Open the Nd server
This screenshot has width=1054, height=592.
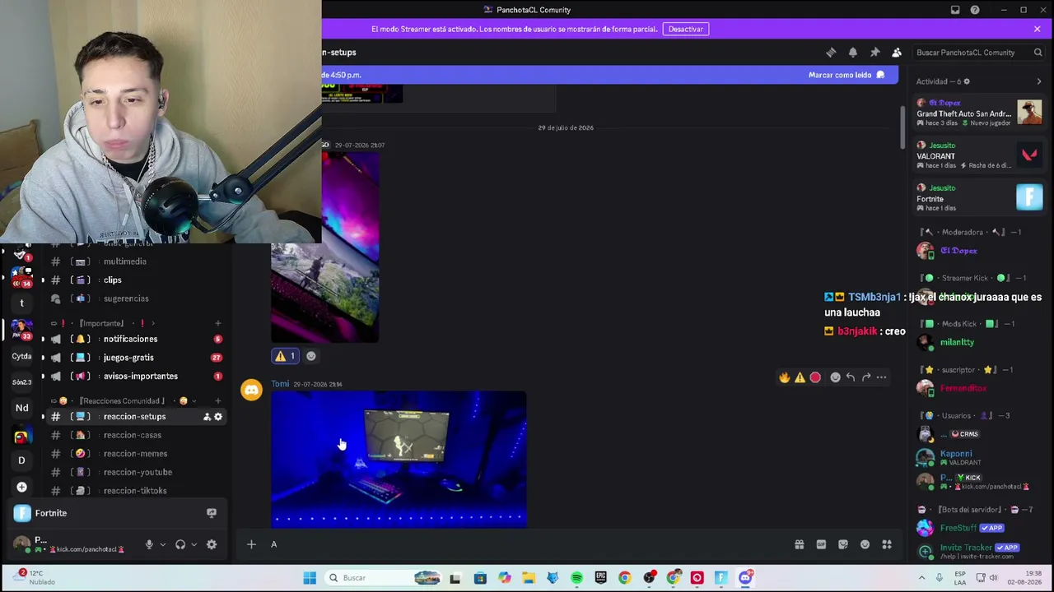[x=21, y=408]
